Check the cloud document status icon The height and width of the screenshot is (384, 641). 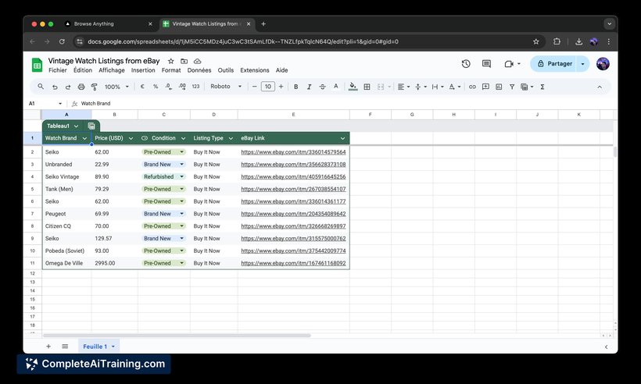coord(197,61)
